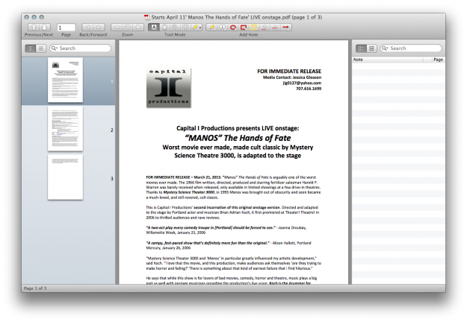Open left search magnifier options dropdown
Image resolution: width=467 pixels, height=322 pixels.
click(54, 48)
